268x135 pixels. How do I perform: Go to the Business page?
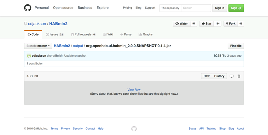[85, 8]
